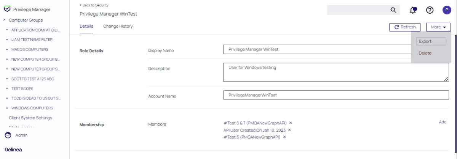Click Add to add members

[x=443, y=122]
